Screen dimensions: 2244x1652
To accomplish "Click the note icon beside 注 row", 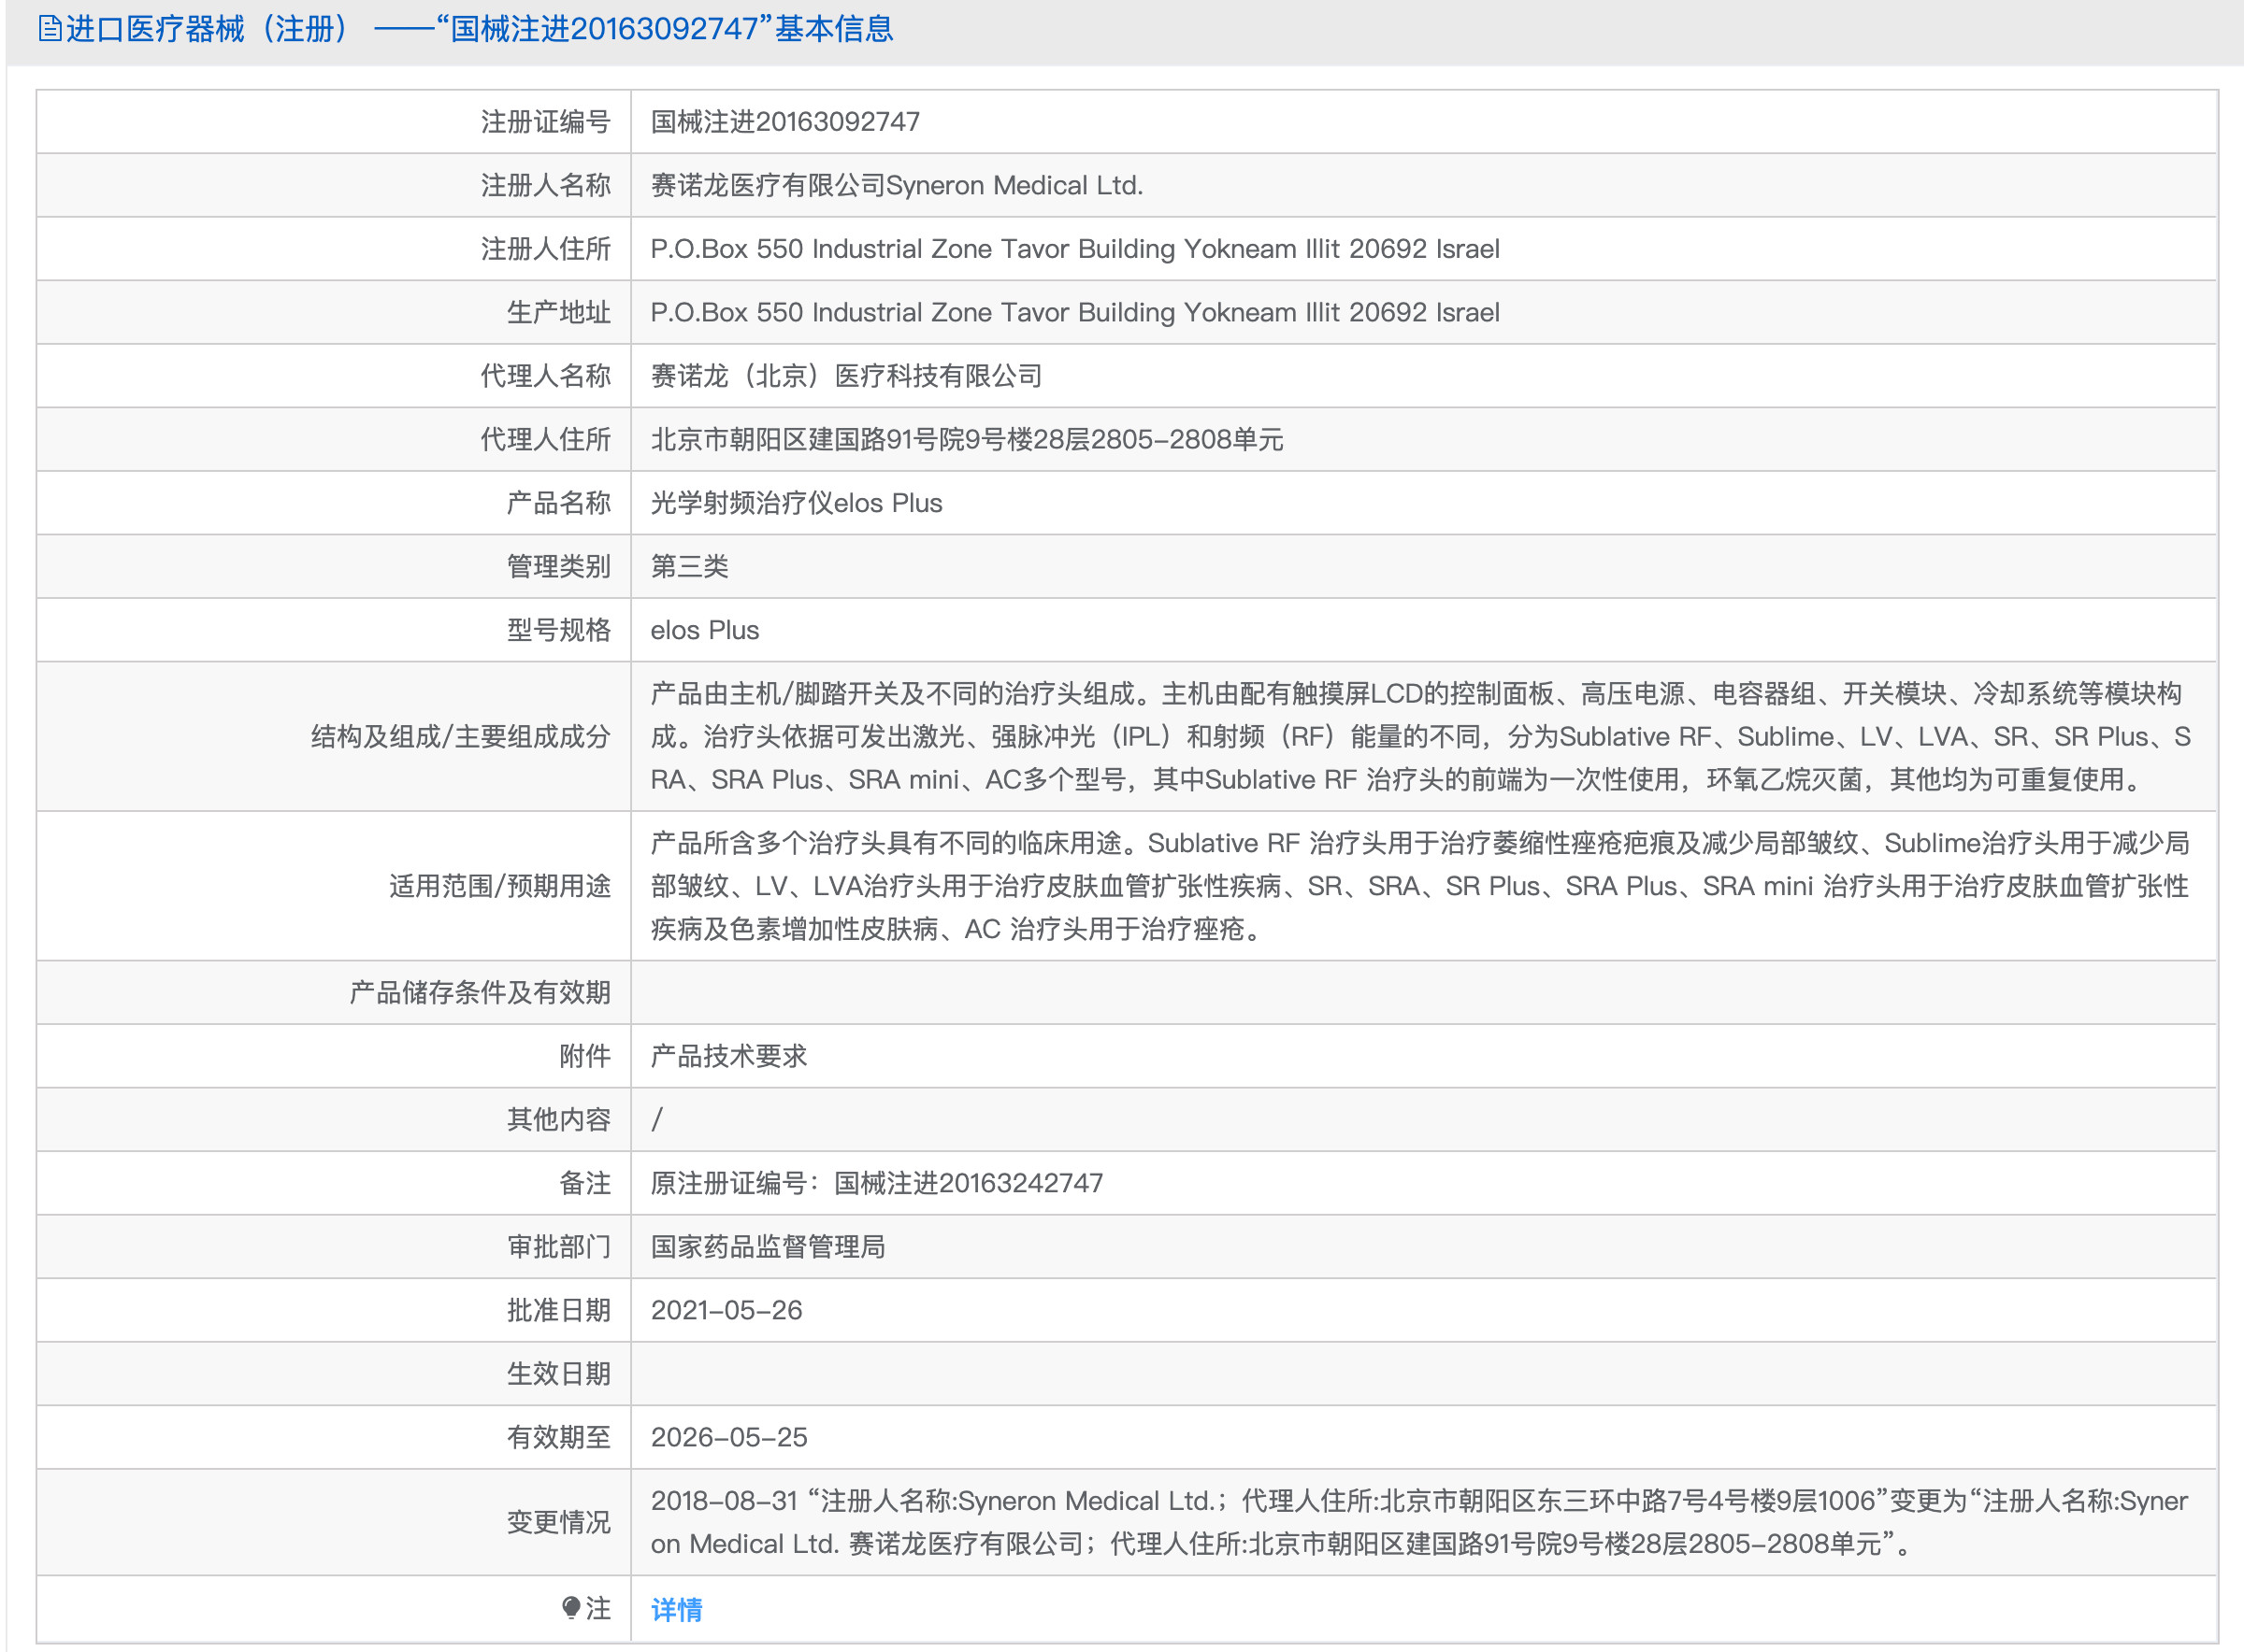I will 572,1609.
